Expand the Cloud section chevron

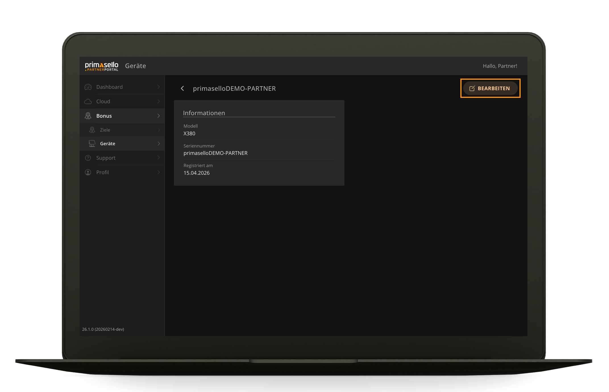(x=159, y=101)
